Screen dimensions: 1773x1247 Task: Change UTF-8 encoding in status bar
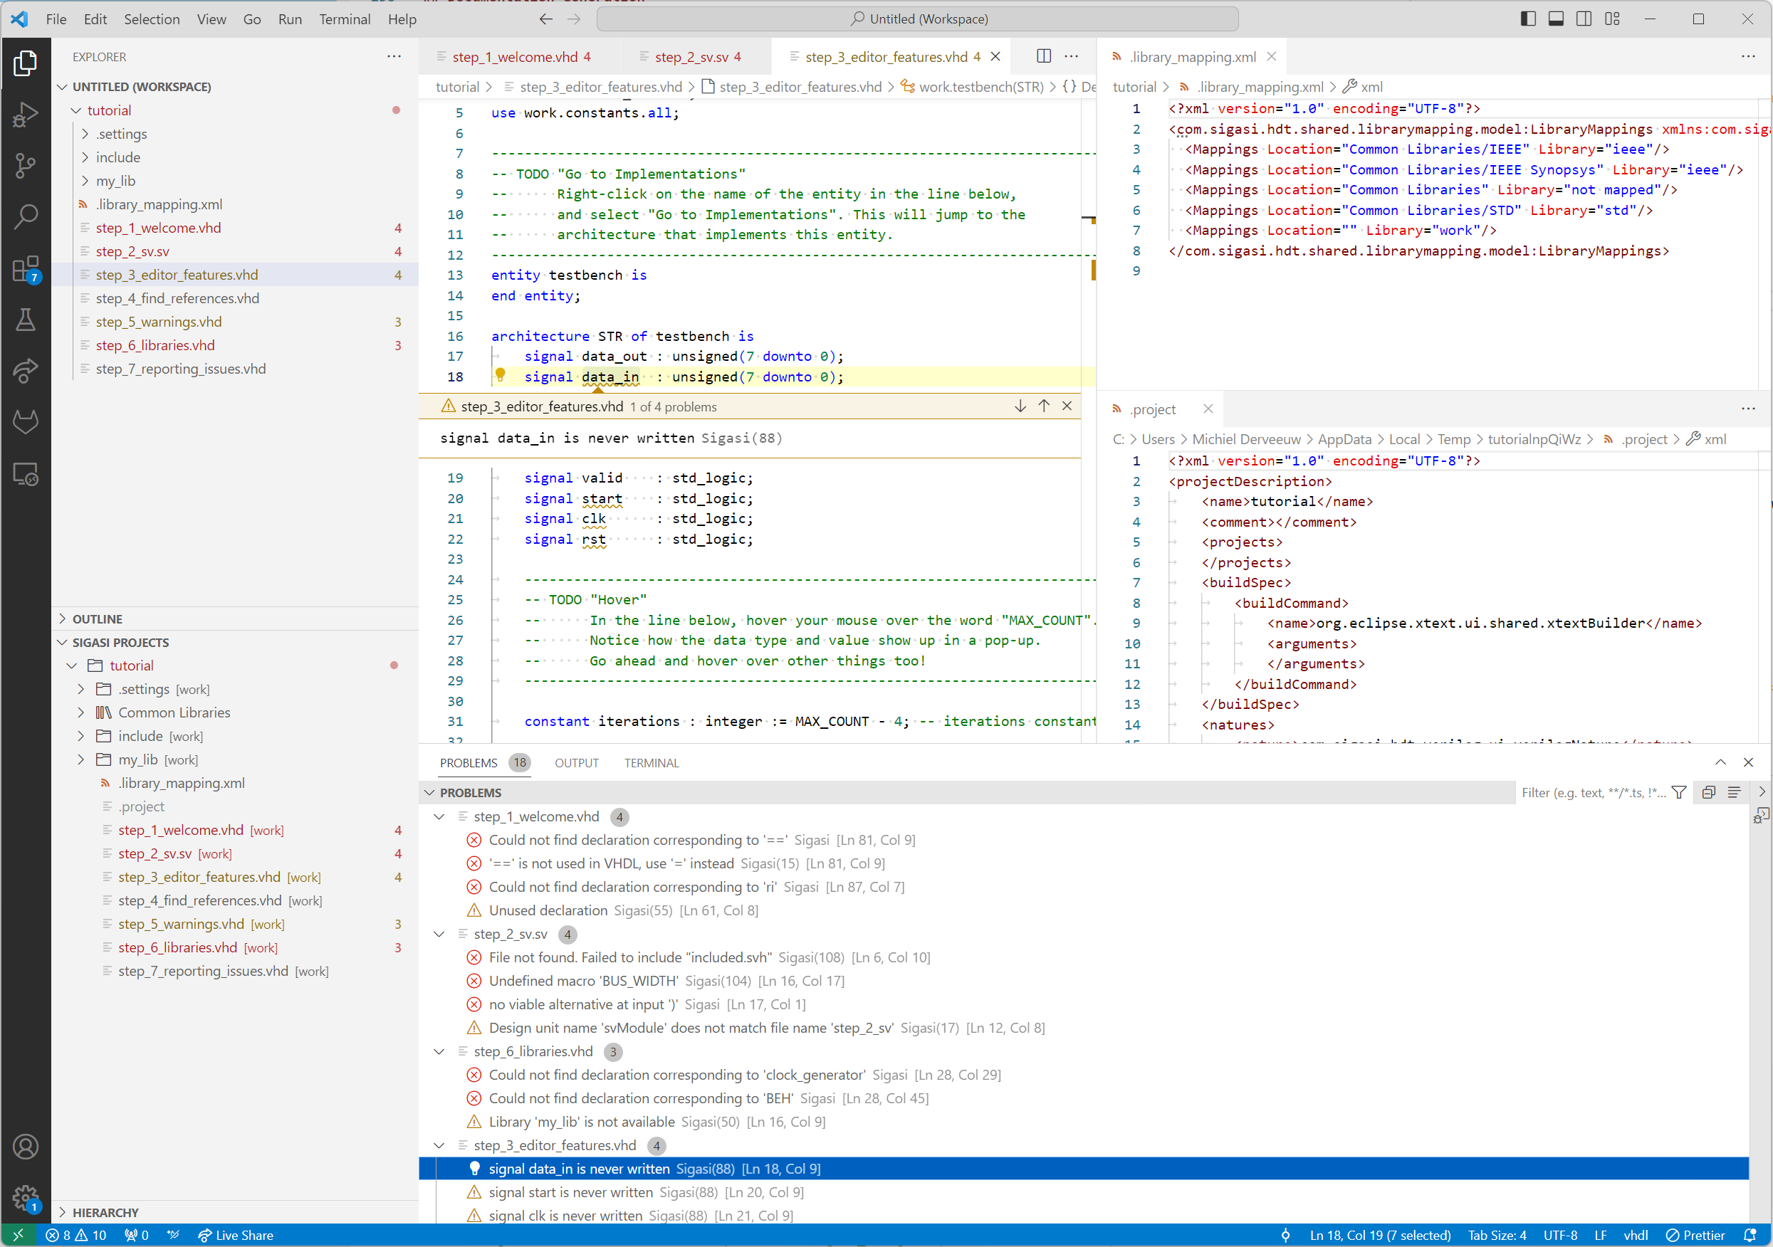point(1560,1236)
